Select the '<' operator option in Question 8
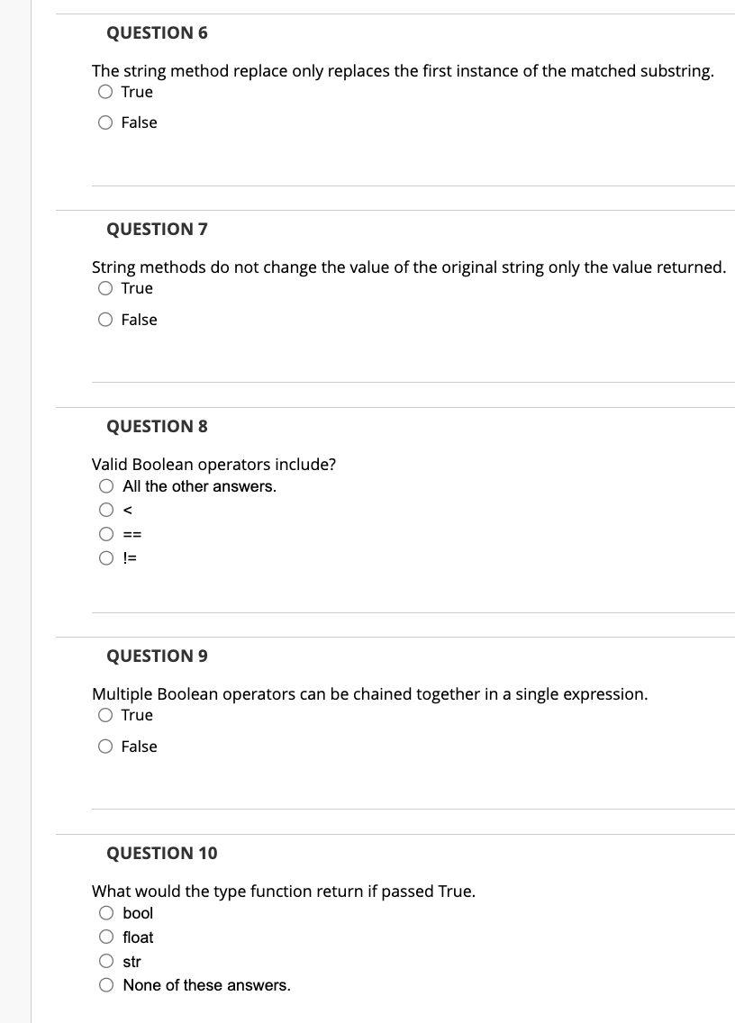This screenshot has height=1023, width=735. pos(105,510)
